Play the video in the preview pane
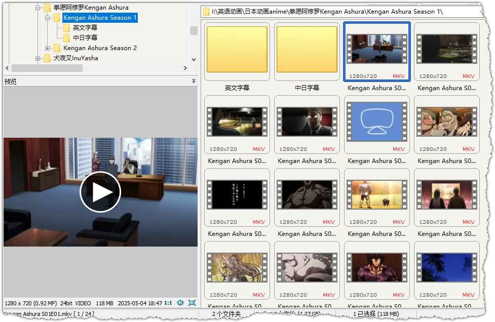Viewport: 495px width, 322px height. click(x=100, y=192)
